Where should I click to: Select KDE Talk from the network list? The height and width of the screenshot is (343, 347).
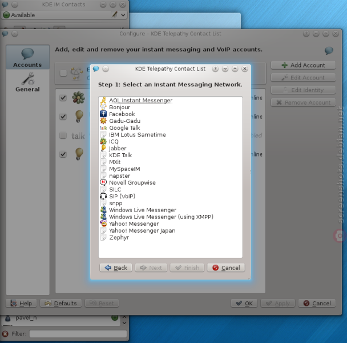coord(171,155)
